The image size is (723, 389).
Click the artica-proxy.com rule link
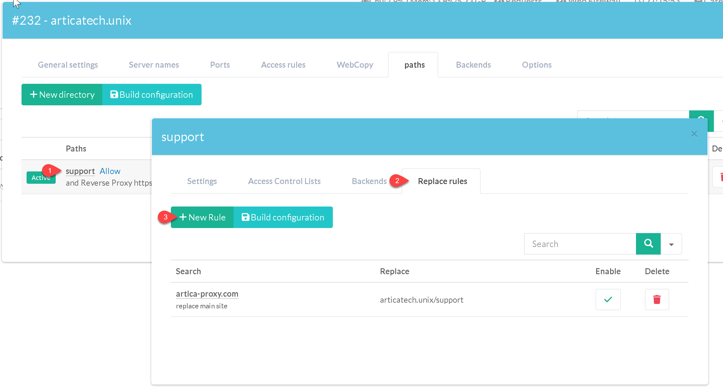[207, 294]
